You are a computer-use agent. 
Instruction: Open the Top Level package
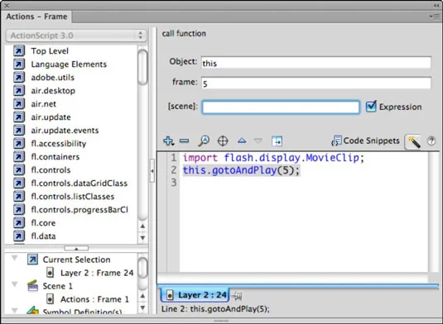click(x=50, y=50)
